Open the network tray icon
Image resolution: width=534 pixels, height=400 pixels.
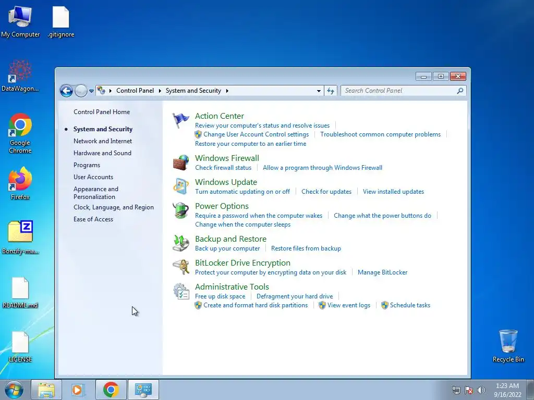(x=456, y=390)
